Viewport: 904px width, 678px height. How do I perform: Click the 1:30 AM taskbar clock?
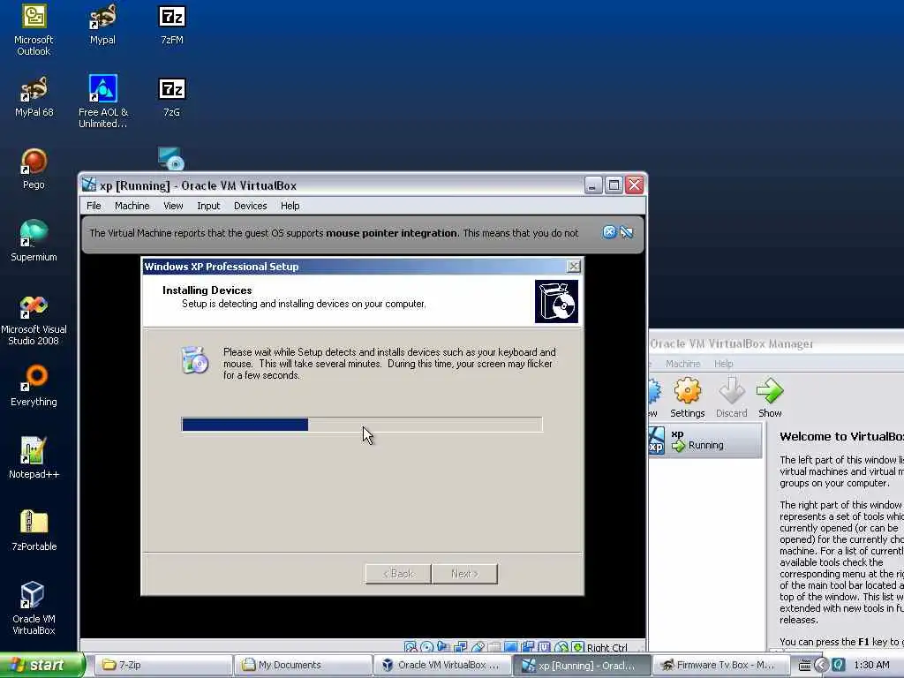(x=871, y=665)
